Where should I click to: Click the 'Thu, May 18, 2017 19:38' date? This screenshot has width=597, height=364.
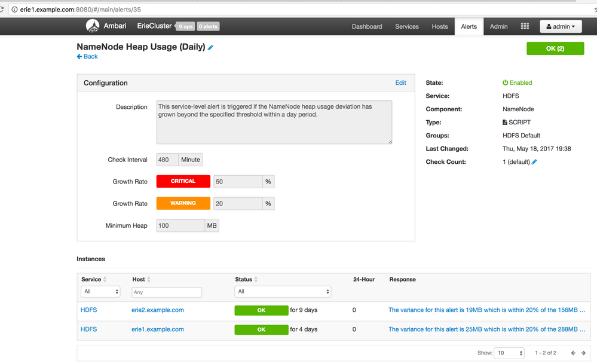537,148
